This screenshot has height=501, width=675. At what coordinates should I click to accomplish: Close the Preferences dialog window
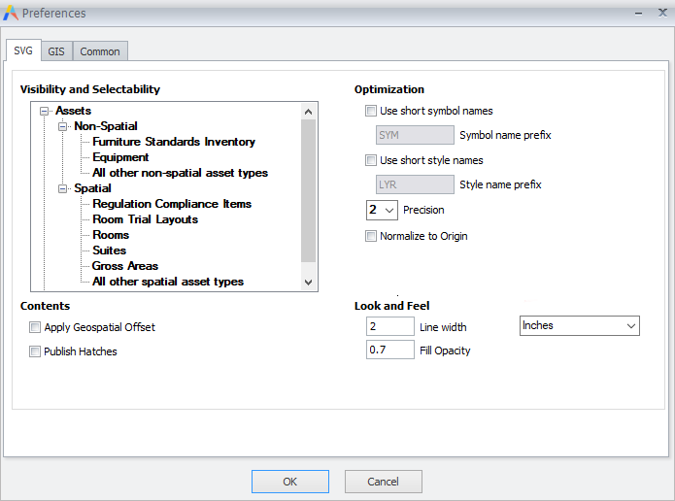click(x=661, y=13)
